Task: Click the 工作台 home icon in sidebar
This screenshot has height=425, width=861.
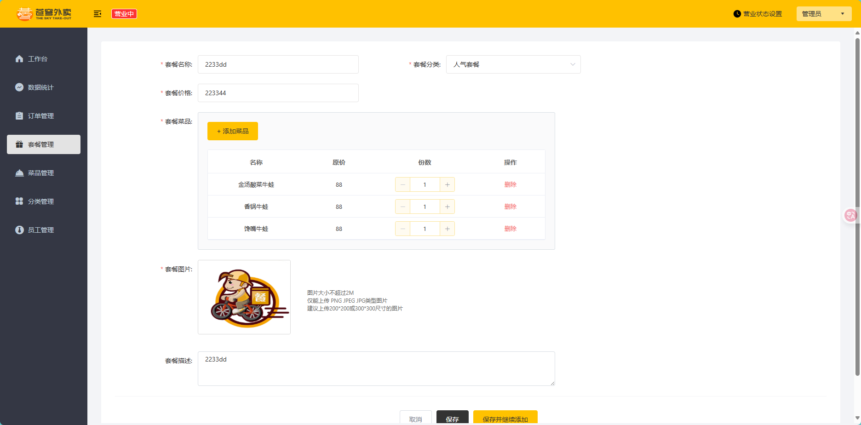Action: coord(19,59)
